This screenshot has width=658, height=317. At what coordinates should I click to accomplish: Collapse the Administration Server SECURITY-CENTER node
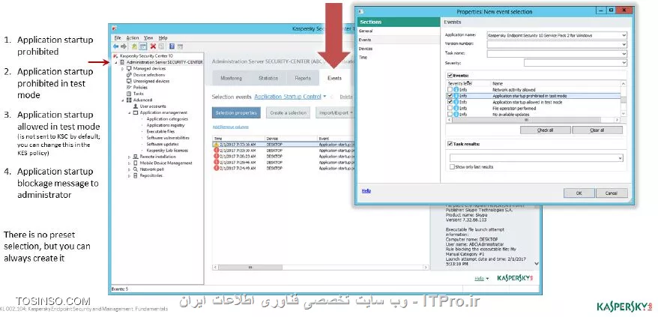tap(116, 62)
